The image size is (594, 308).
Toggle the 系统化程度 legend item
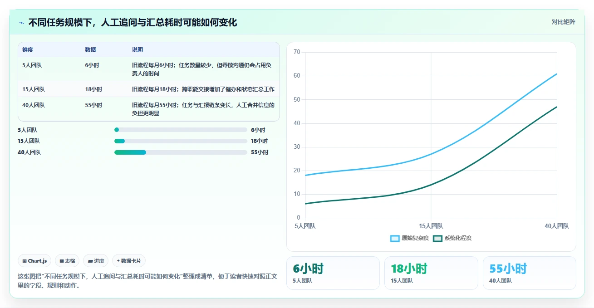click(452, 238)
